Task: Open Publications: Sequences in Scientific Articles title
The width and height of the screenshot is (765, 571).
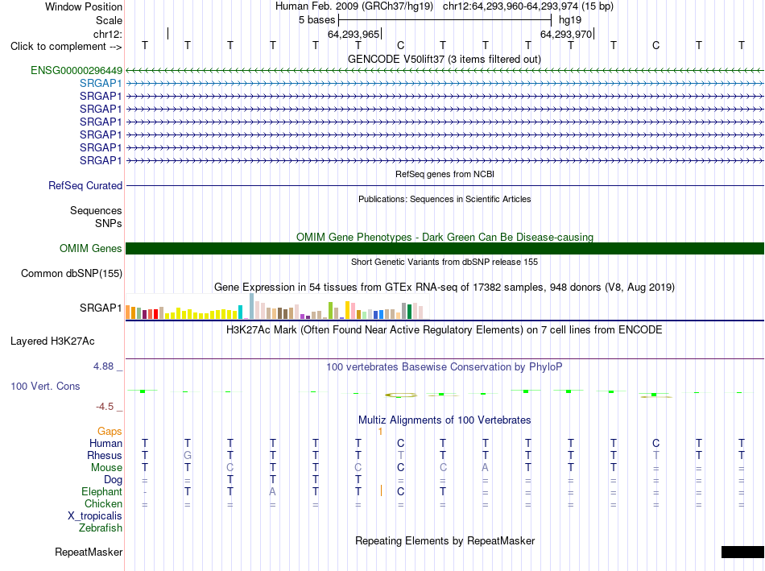Action: 445,199
